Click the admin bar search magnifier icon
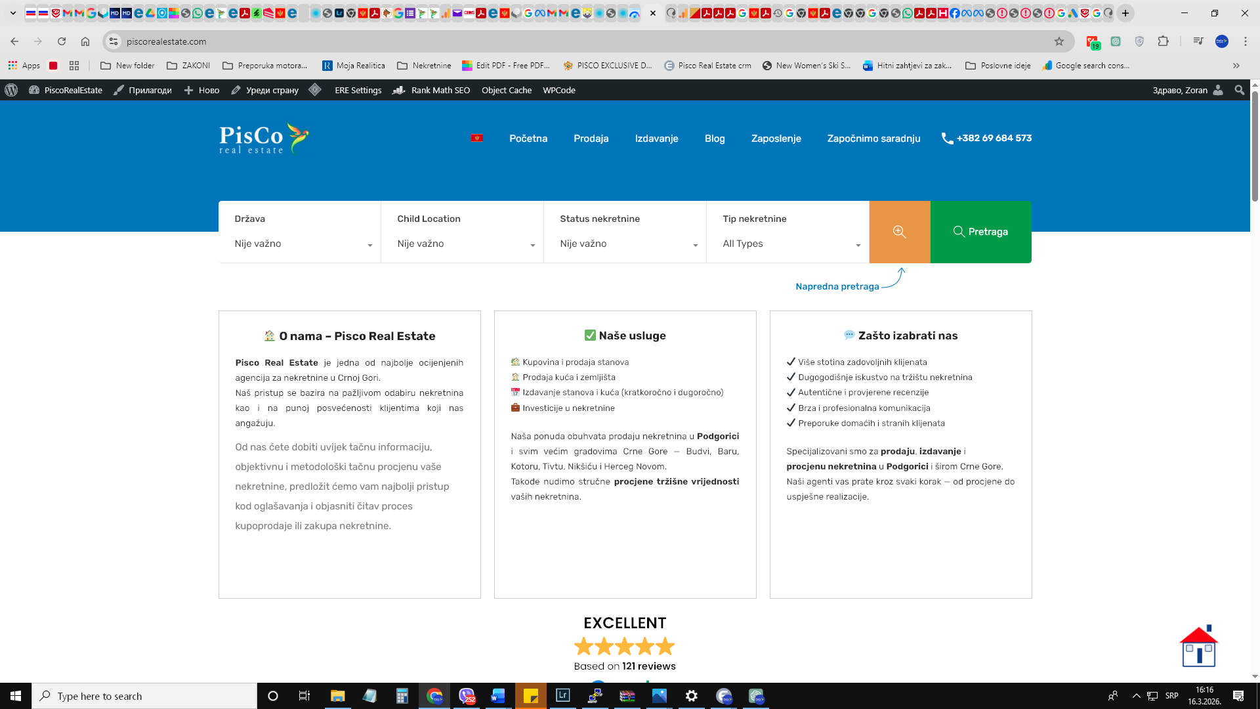 coord(1239,90)
